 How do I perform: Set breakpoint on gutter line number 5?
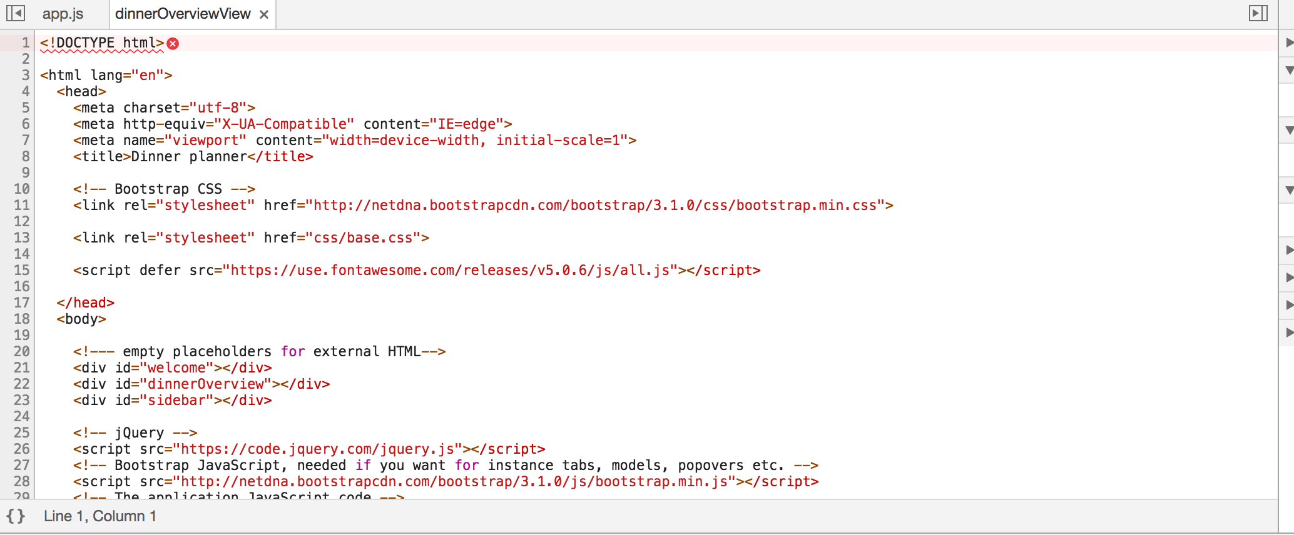(x=26, y=107)
